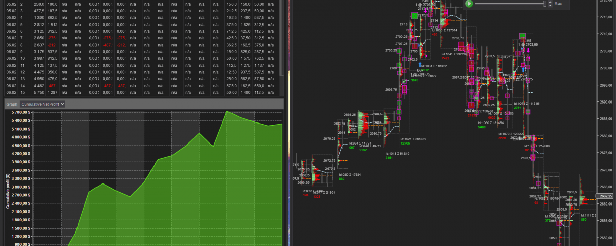Click the Graph label beside the dropdown
This screenshot has height=246, width=616.
click(12, 104)
